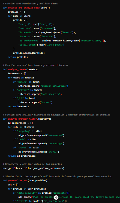Click the line "for profile in user_profiles:"

point(27,189)
